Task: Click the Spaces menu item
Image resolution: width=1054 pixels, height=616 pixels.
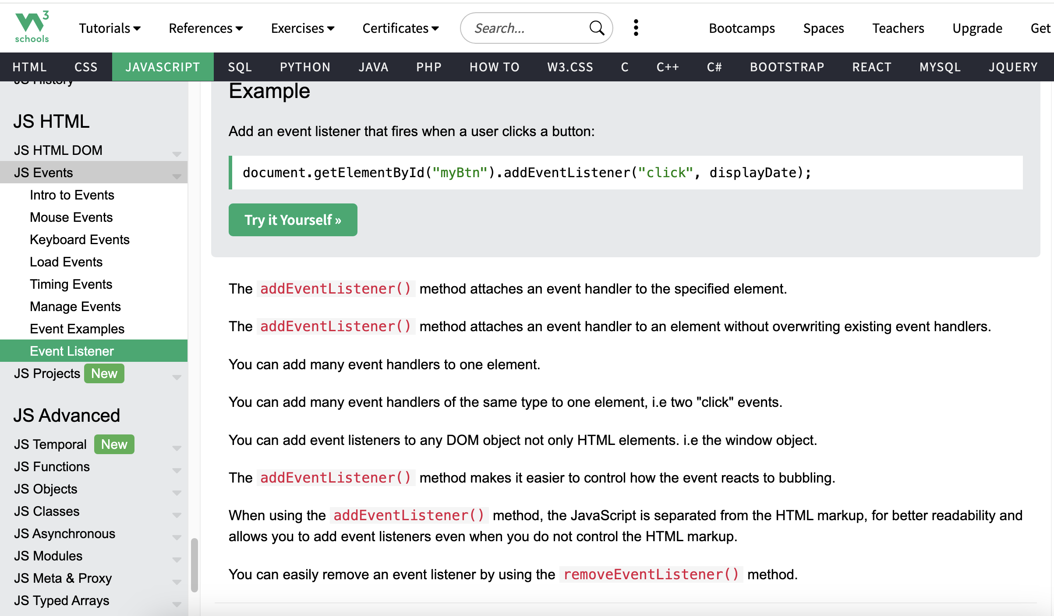Action: 823,28
